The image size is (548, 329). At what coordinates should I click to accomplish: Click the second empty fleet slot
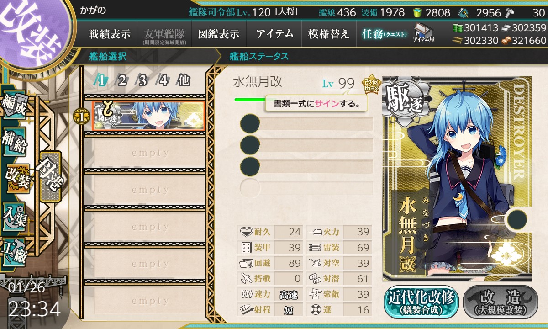coord(144,190)
